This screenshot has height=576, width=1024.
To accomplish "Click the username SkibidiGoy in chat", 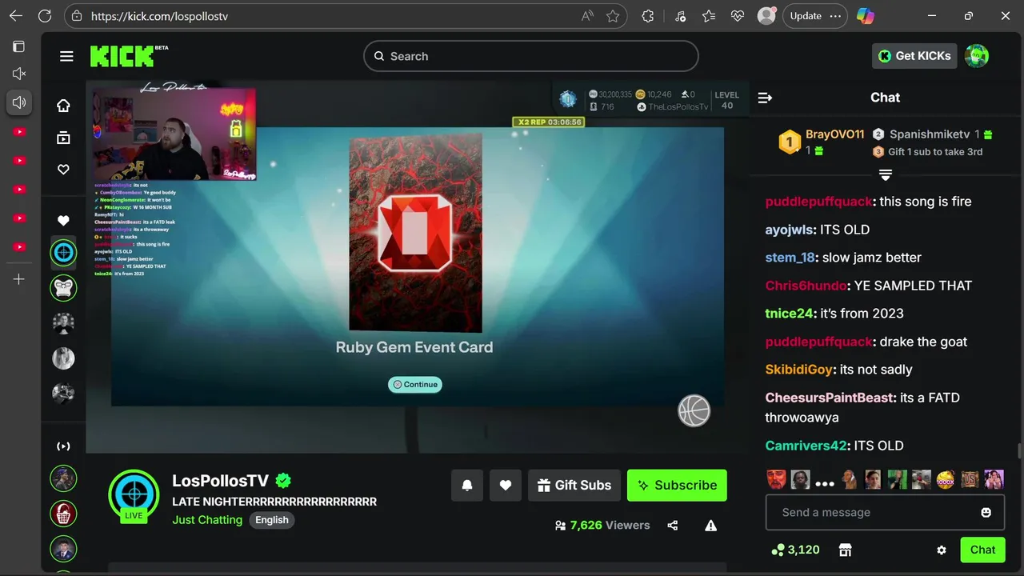I will [x=798, y=370].
